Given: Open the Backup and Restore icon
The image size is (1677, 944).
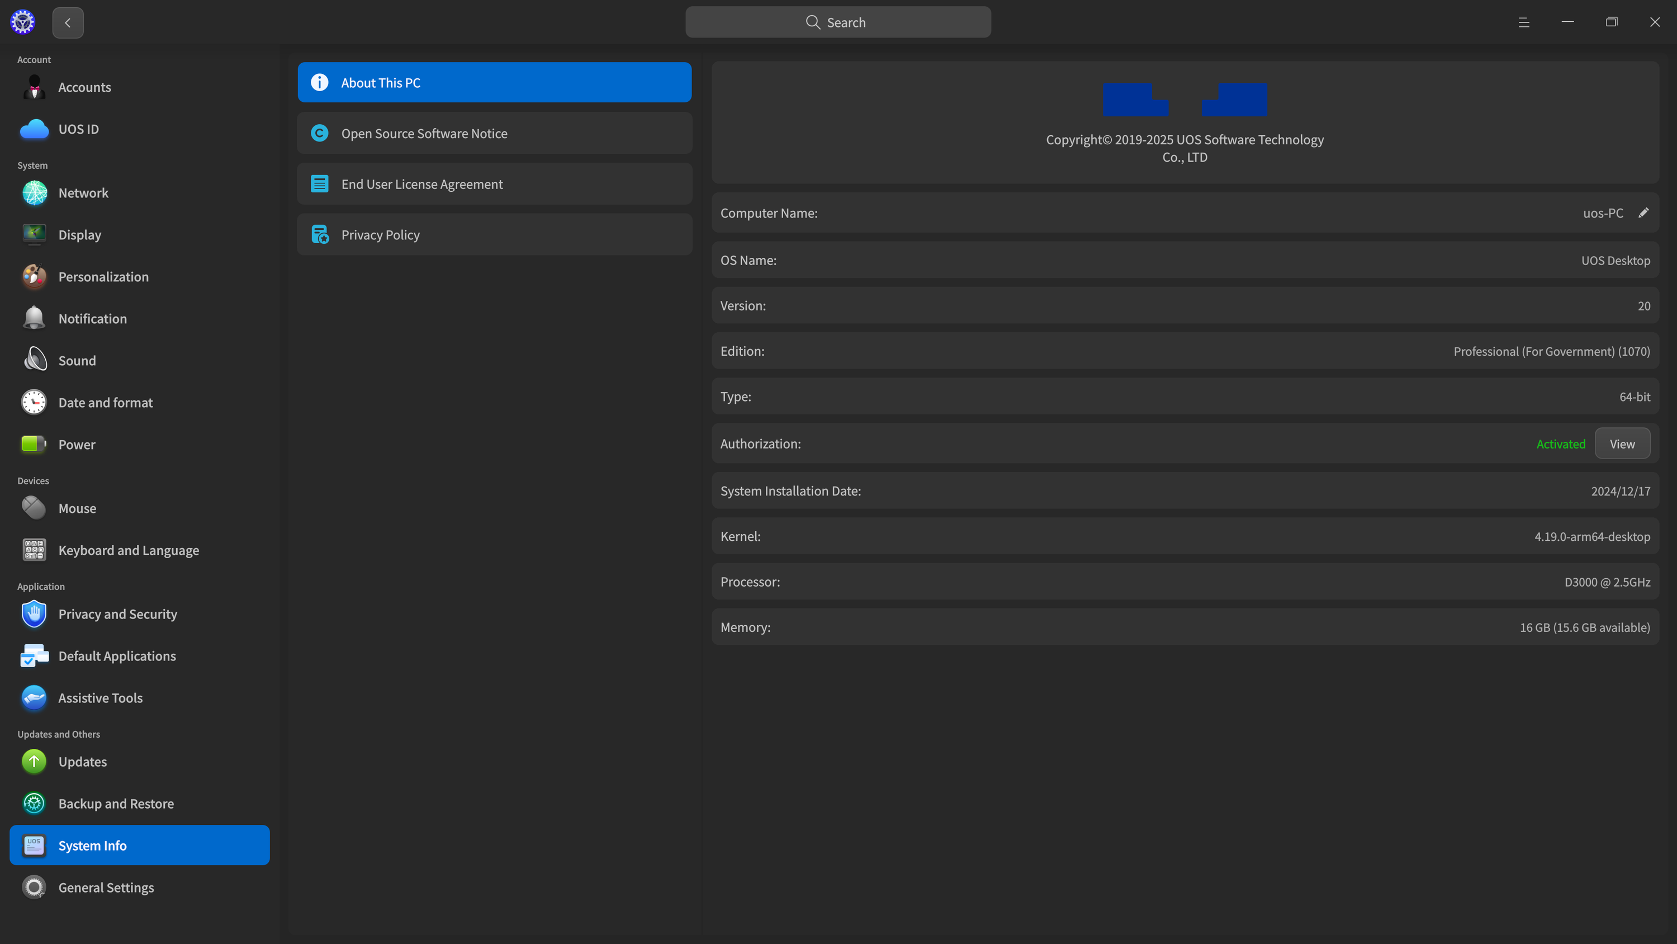Looking at the screenshot, I should pos(35,803).
